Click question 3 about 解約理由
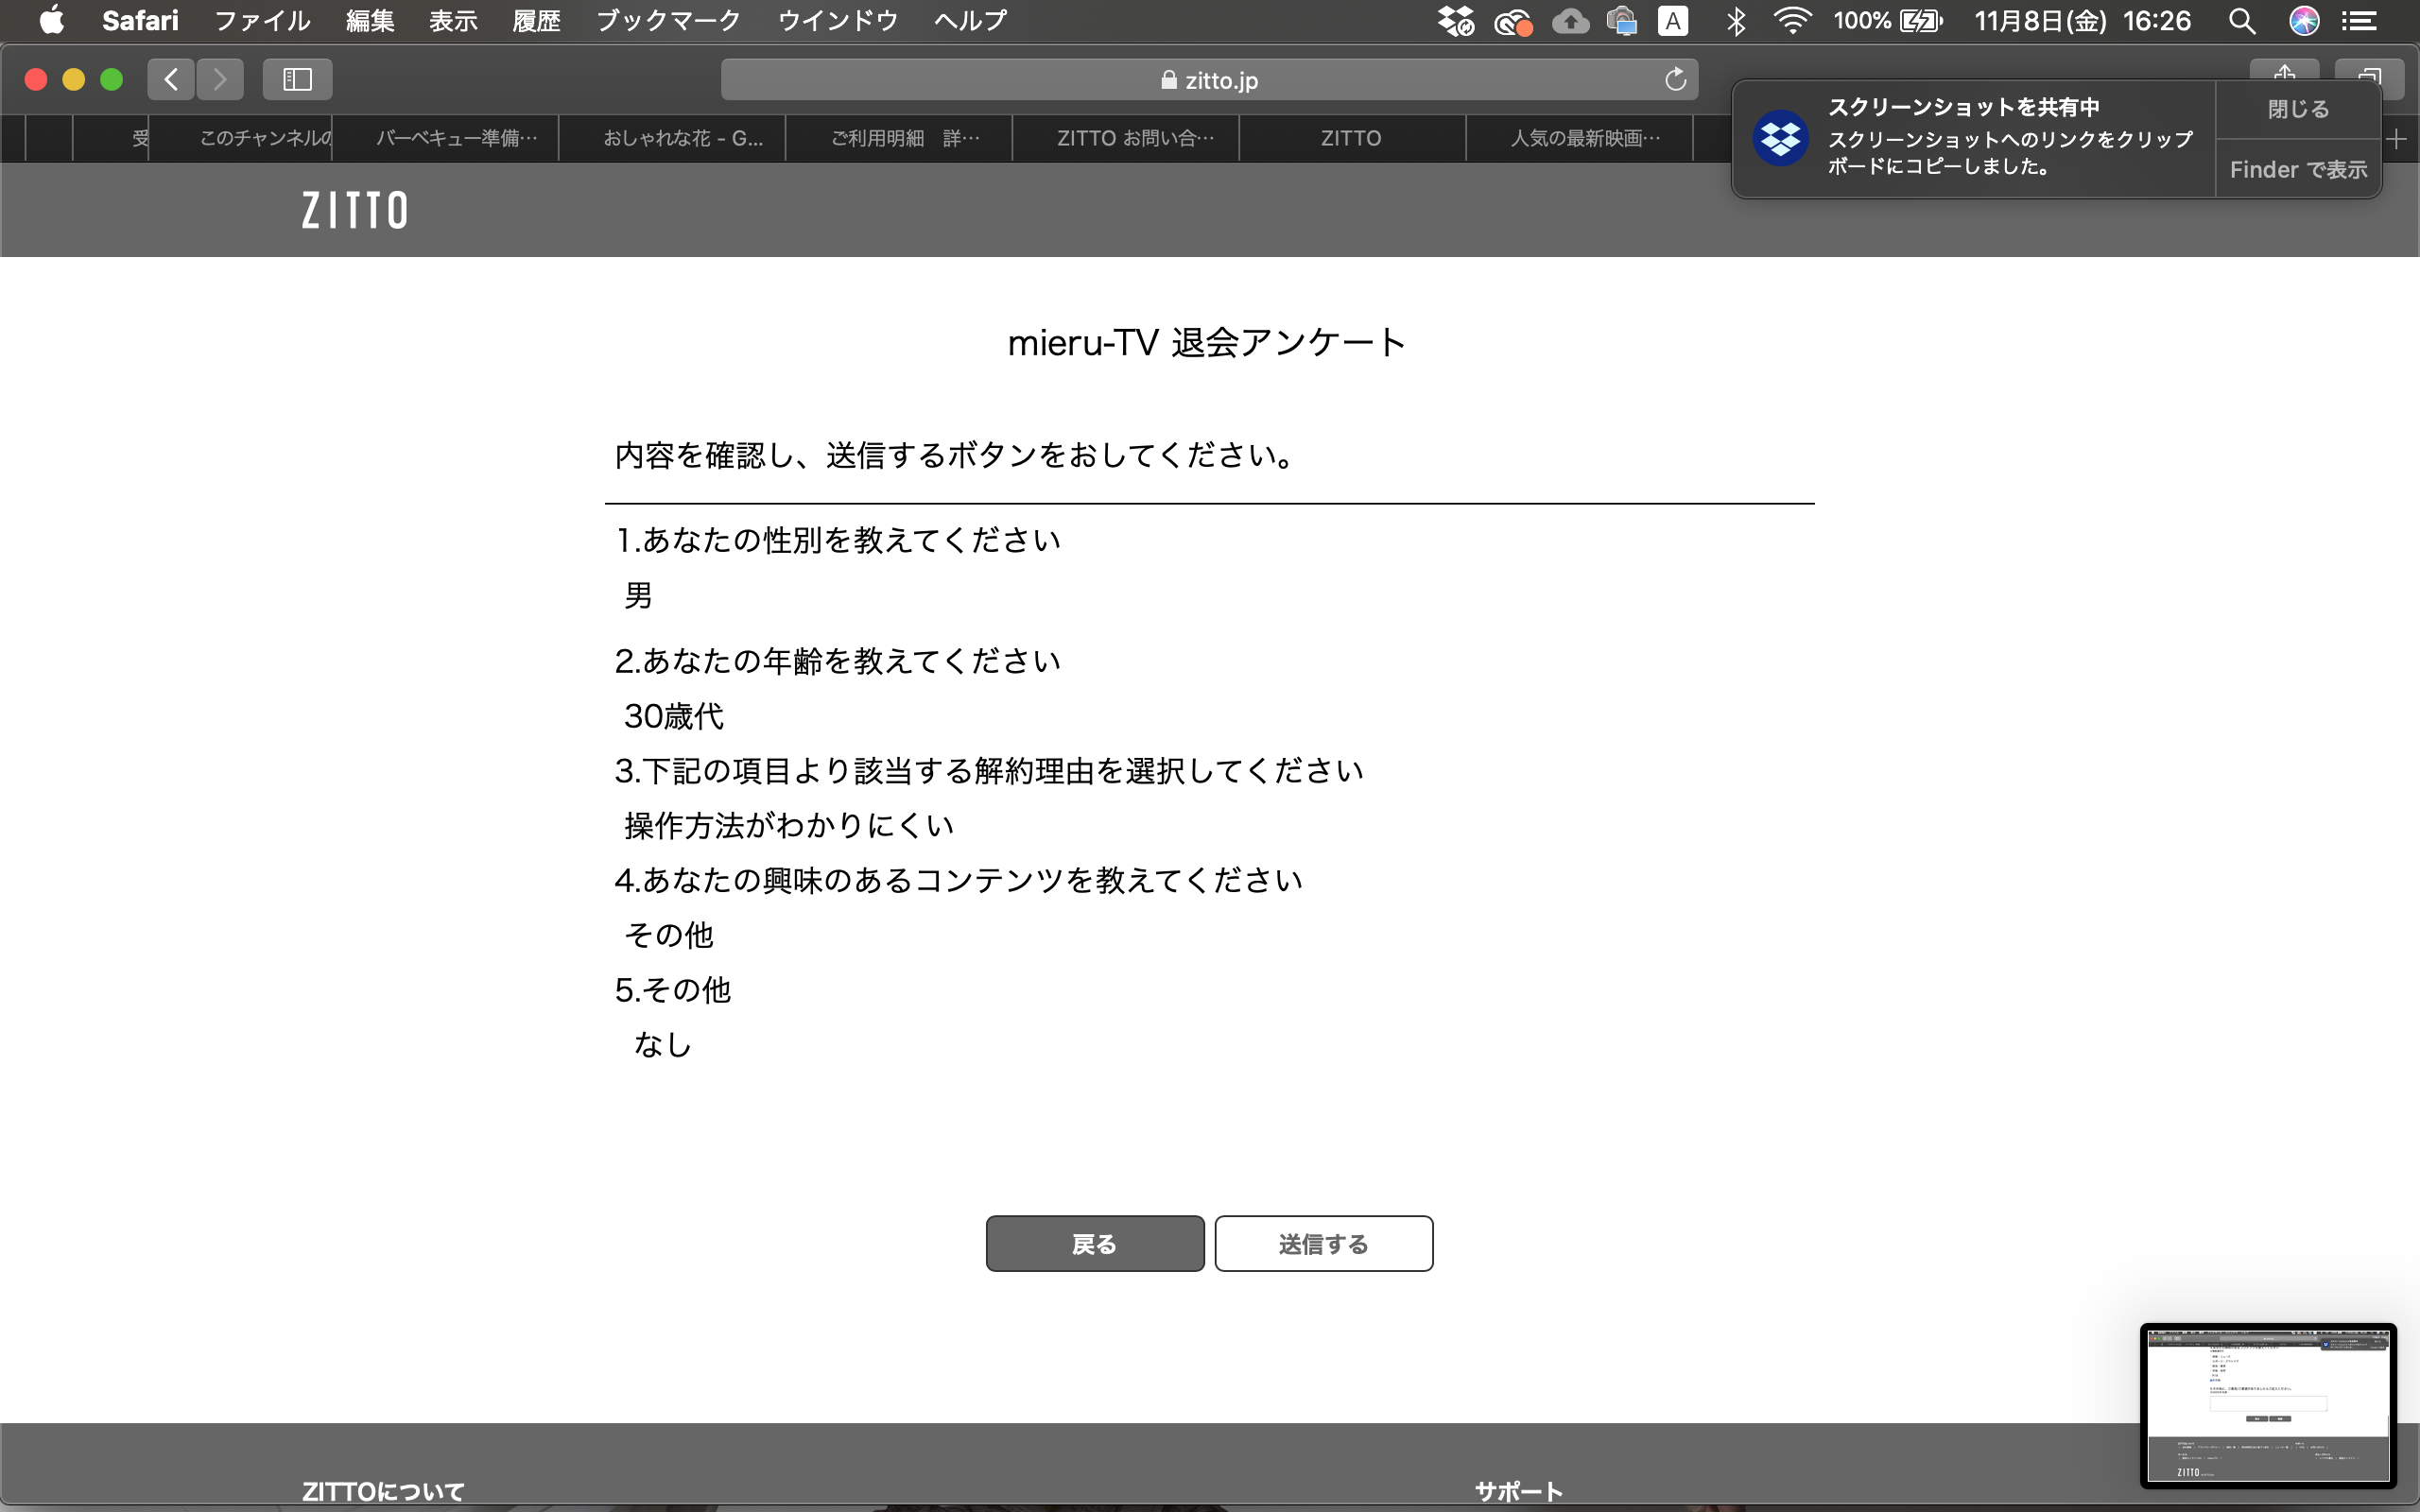 pos(989,771)
